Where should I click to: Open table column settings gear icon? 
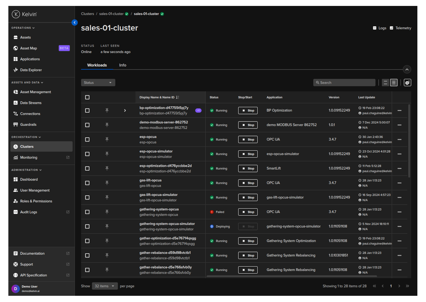pos(407,83)
